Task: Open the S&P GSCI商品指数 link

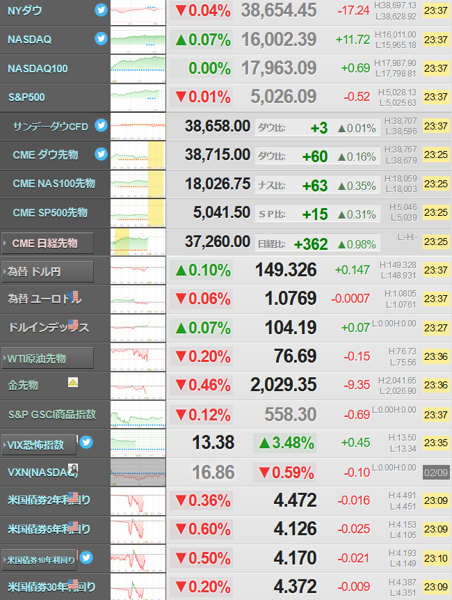Action: (x=52, y=414)
